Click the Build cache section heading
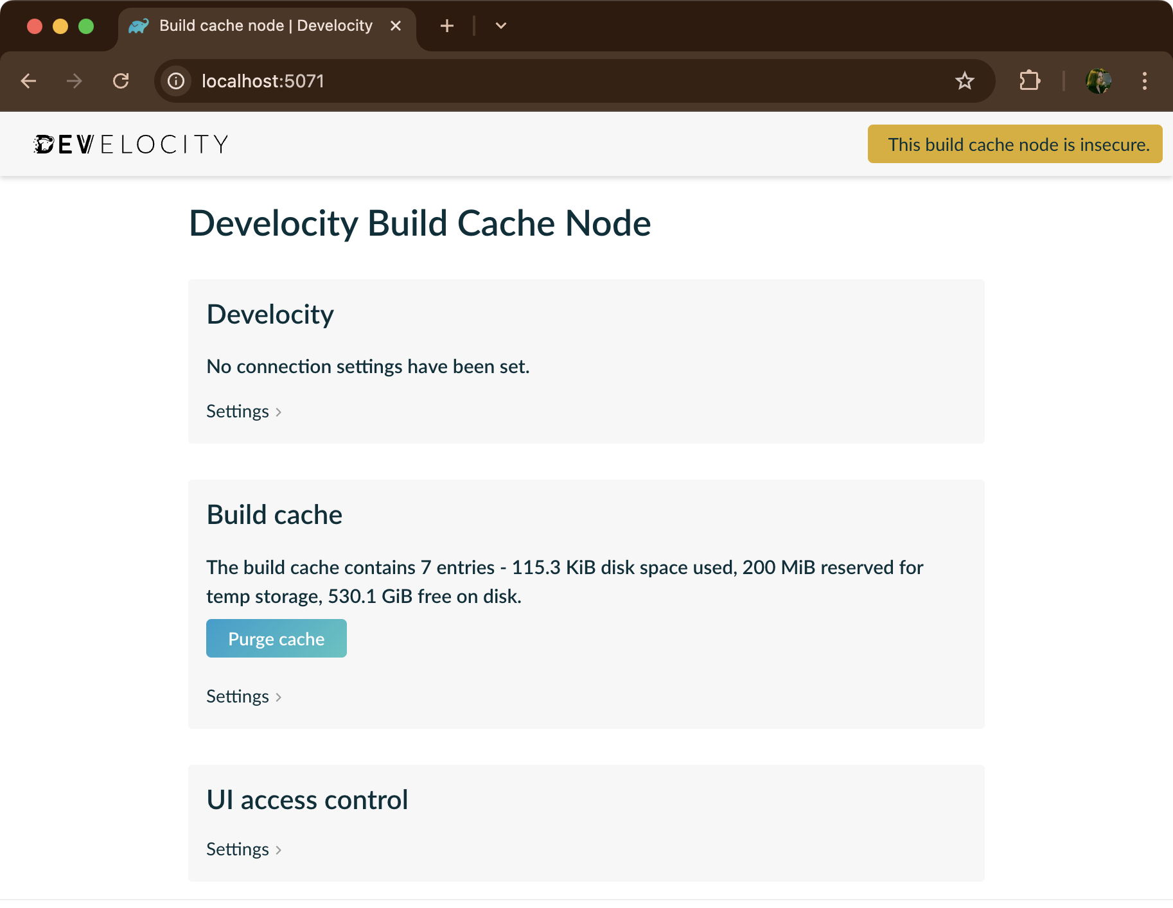Viewport: 1173px width, 908px height. (x=274, y=515)
